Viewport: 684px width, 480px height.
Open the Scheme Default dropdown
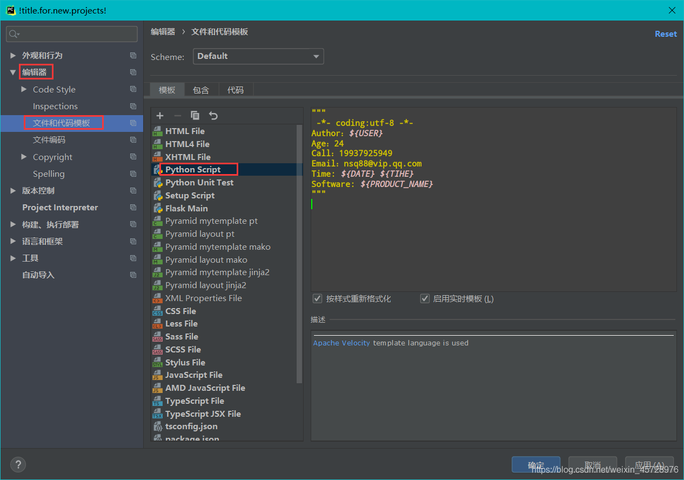tap(258, 56)
